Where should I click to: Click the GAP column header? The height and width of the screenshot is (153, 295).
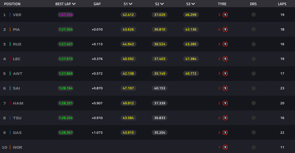point(97,4)
